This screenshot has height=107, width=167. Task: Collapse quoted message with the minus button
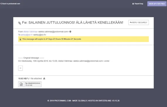21,68
